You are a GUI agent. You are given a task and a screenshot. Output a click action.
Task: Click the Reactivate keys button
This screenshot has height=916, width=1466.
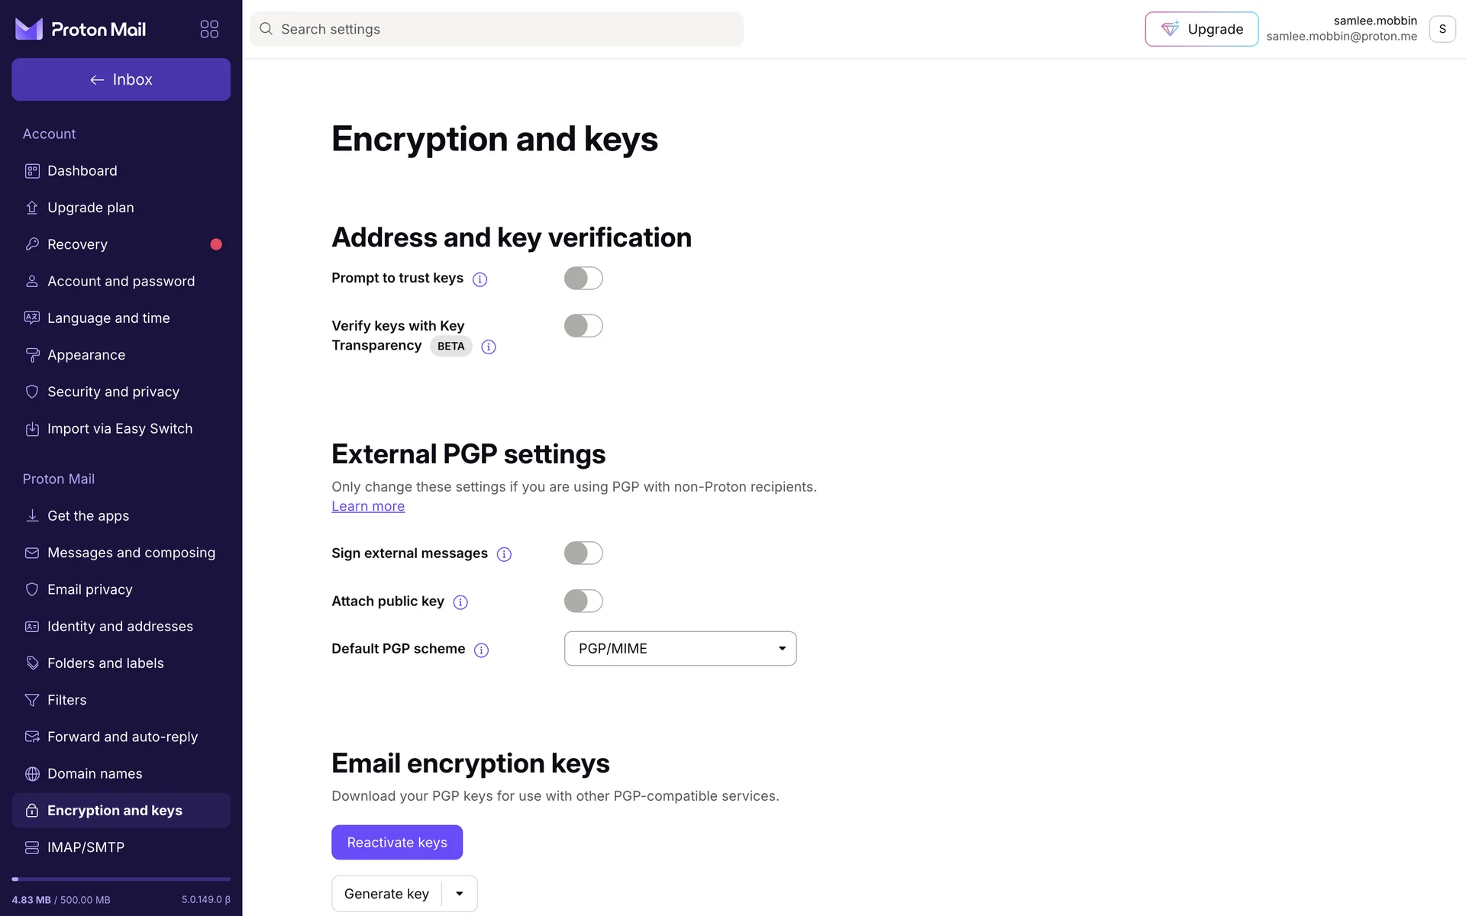point(397,843)
